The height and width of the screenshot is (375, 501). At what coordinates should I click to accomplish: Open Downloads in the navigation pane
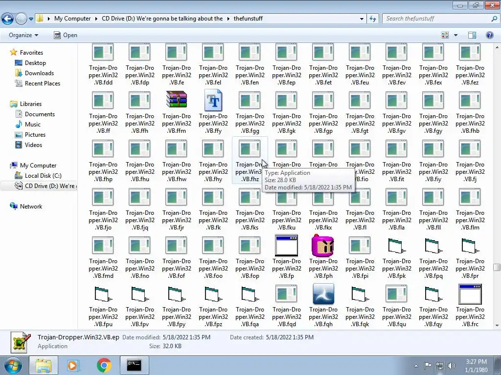[39, 73]
